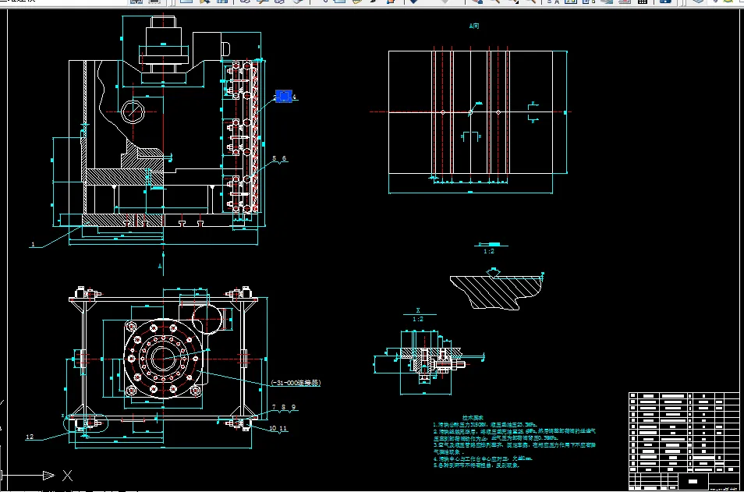Viewport: 744px width, 492px height.
Task: Click the "(-31-000连接器)" annotation text
Action: (x=296, y=382)
